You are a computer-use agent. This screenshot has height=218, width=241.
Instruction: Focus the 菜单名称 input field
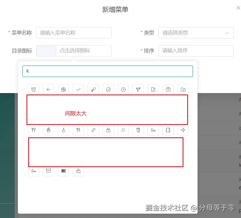74,33
